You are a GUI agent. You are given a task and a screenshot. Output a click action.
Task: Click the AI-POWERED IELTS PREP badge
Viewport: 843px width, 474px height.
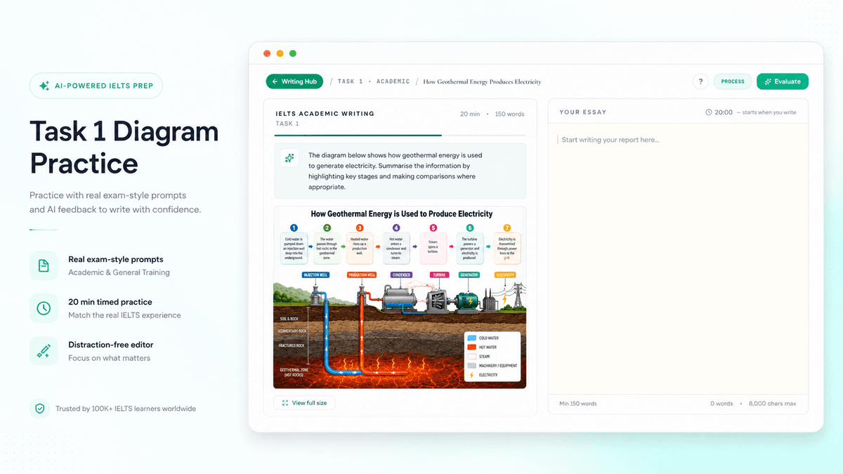click(96, 86)
